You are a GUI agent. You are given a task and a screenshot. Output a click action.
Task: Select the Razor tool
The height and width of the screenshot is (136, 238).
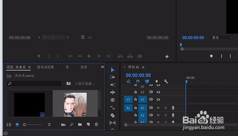pos(113,115)
